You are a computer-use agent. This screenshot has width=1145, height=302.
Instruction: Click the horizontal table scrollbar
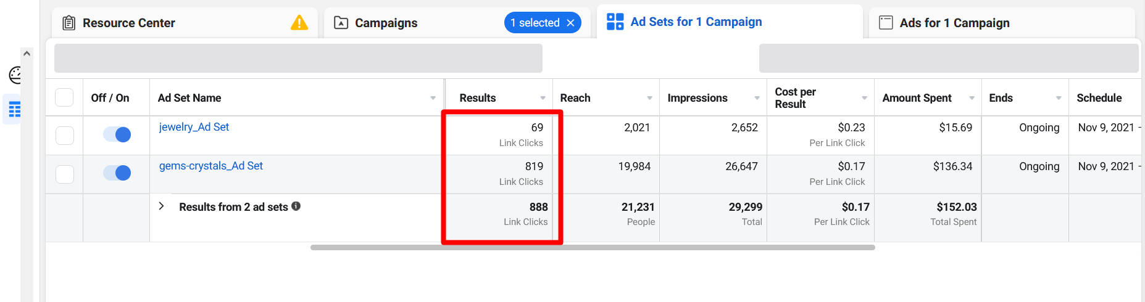point(593,247)
